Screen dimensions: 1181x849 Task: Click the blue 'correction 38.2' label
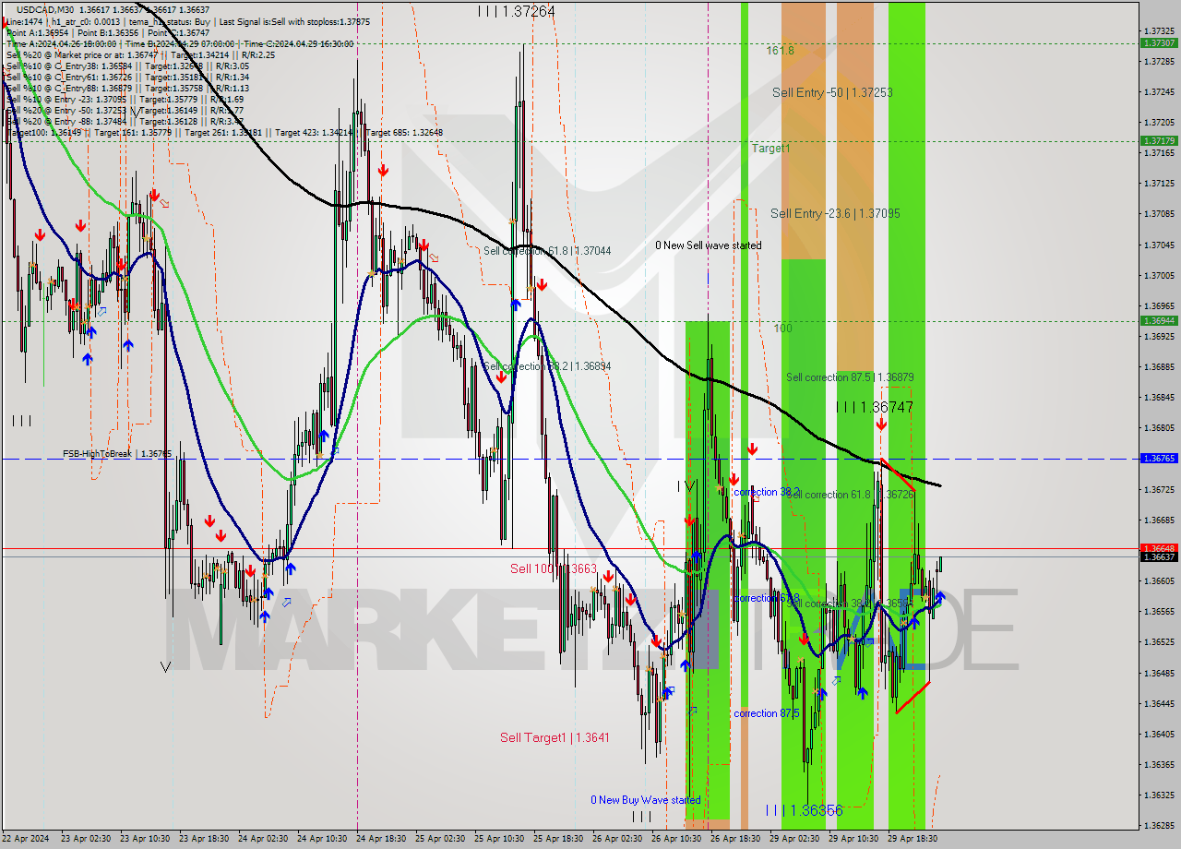(x=767, y=492)
